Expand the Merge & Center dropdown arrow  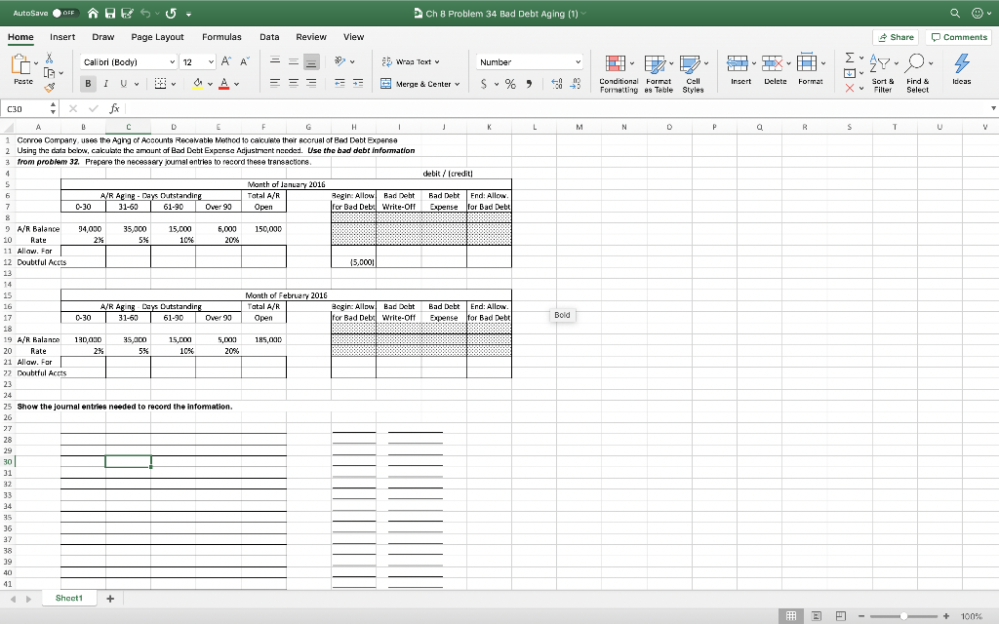point(457,84)
